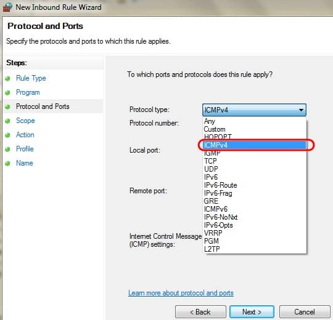The width and height of the screenshot is (333, 320).
Task: Click the Back button
Action: 200,312
